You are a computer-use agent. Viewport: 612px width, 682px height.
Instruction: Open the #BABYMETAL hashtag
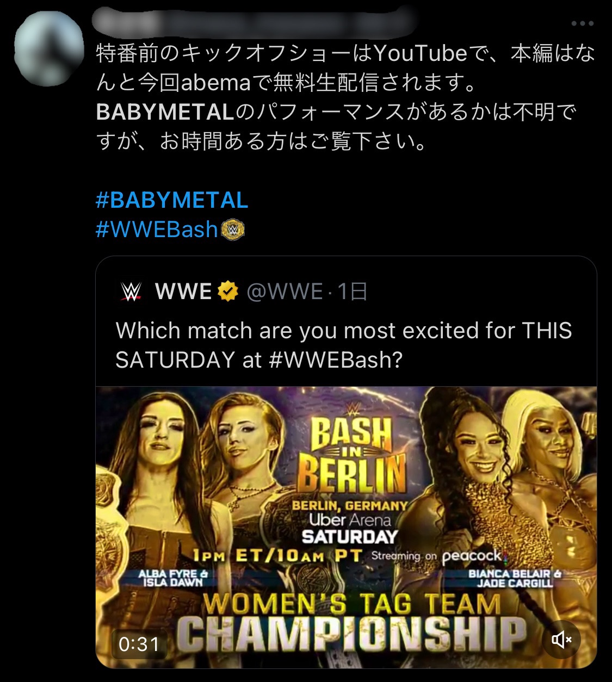coord(172,200)
